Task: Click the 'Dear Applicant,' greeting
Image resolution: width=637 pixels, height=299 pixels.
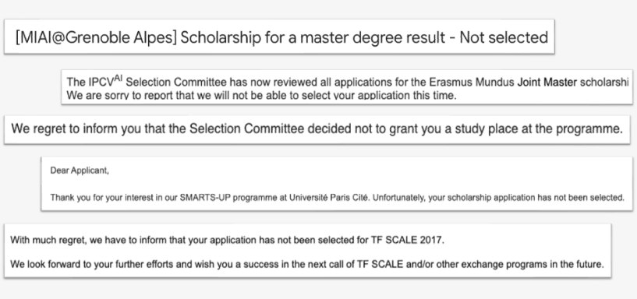Action: click(80, 171)
